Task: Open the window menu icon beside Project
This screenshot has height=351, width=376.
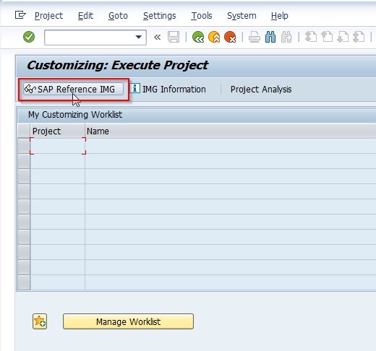Action: [x=20, y=15]
